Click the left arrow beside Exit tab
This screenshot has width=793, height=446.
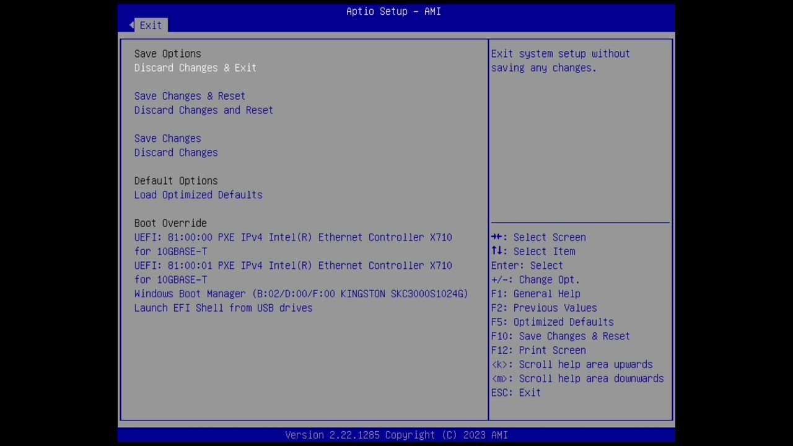click(x=131, y=25)
